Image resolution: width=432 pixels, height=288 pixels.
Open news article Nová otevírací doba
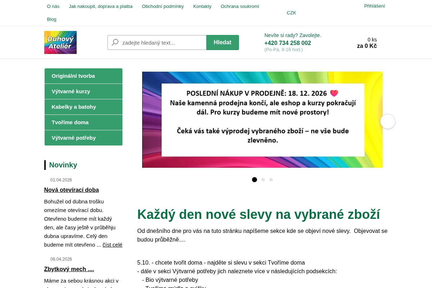(x=71, y=190)
